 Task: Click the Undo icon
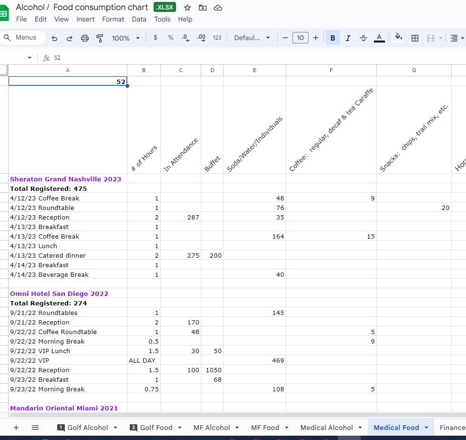54,38
